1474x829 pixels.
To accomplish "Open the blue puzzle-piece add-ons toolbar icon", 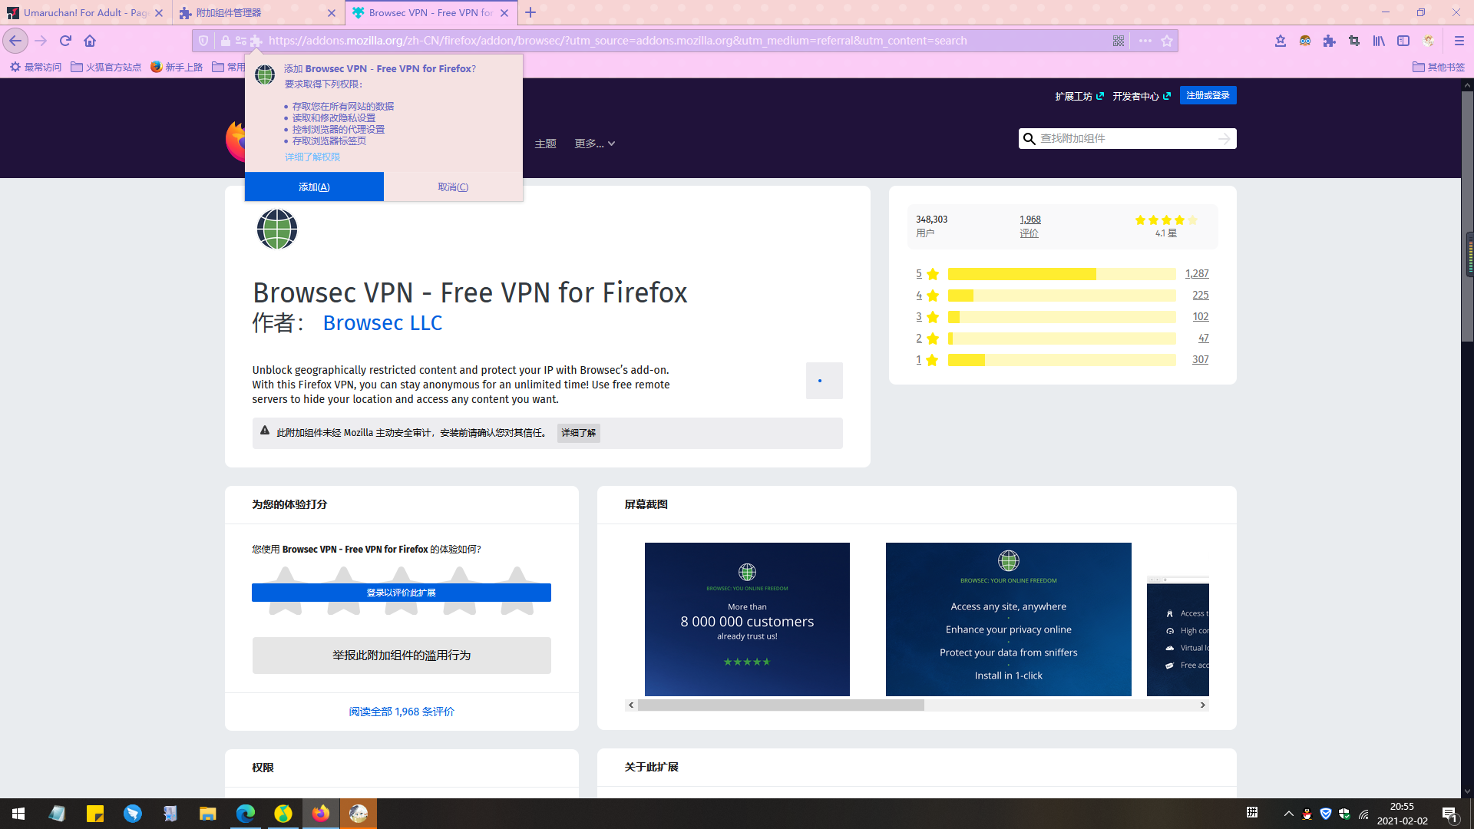I will (1330, 41).
